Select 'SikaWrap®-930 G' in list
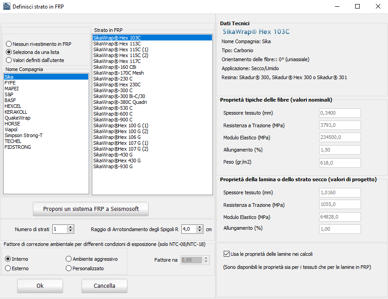388x299 pixels. pyautogui.click(x=113, y=166)
